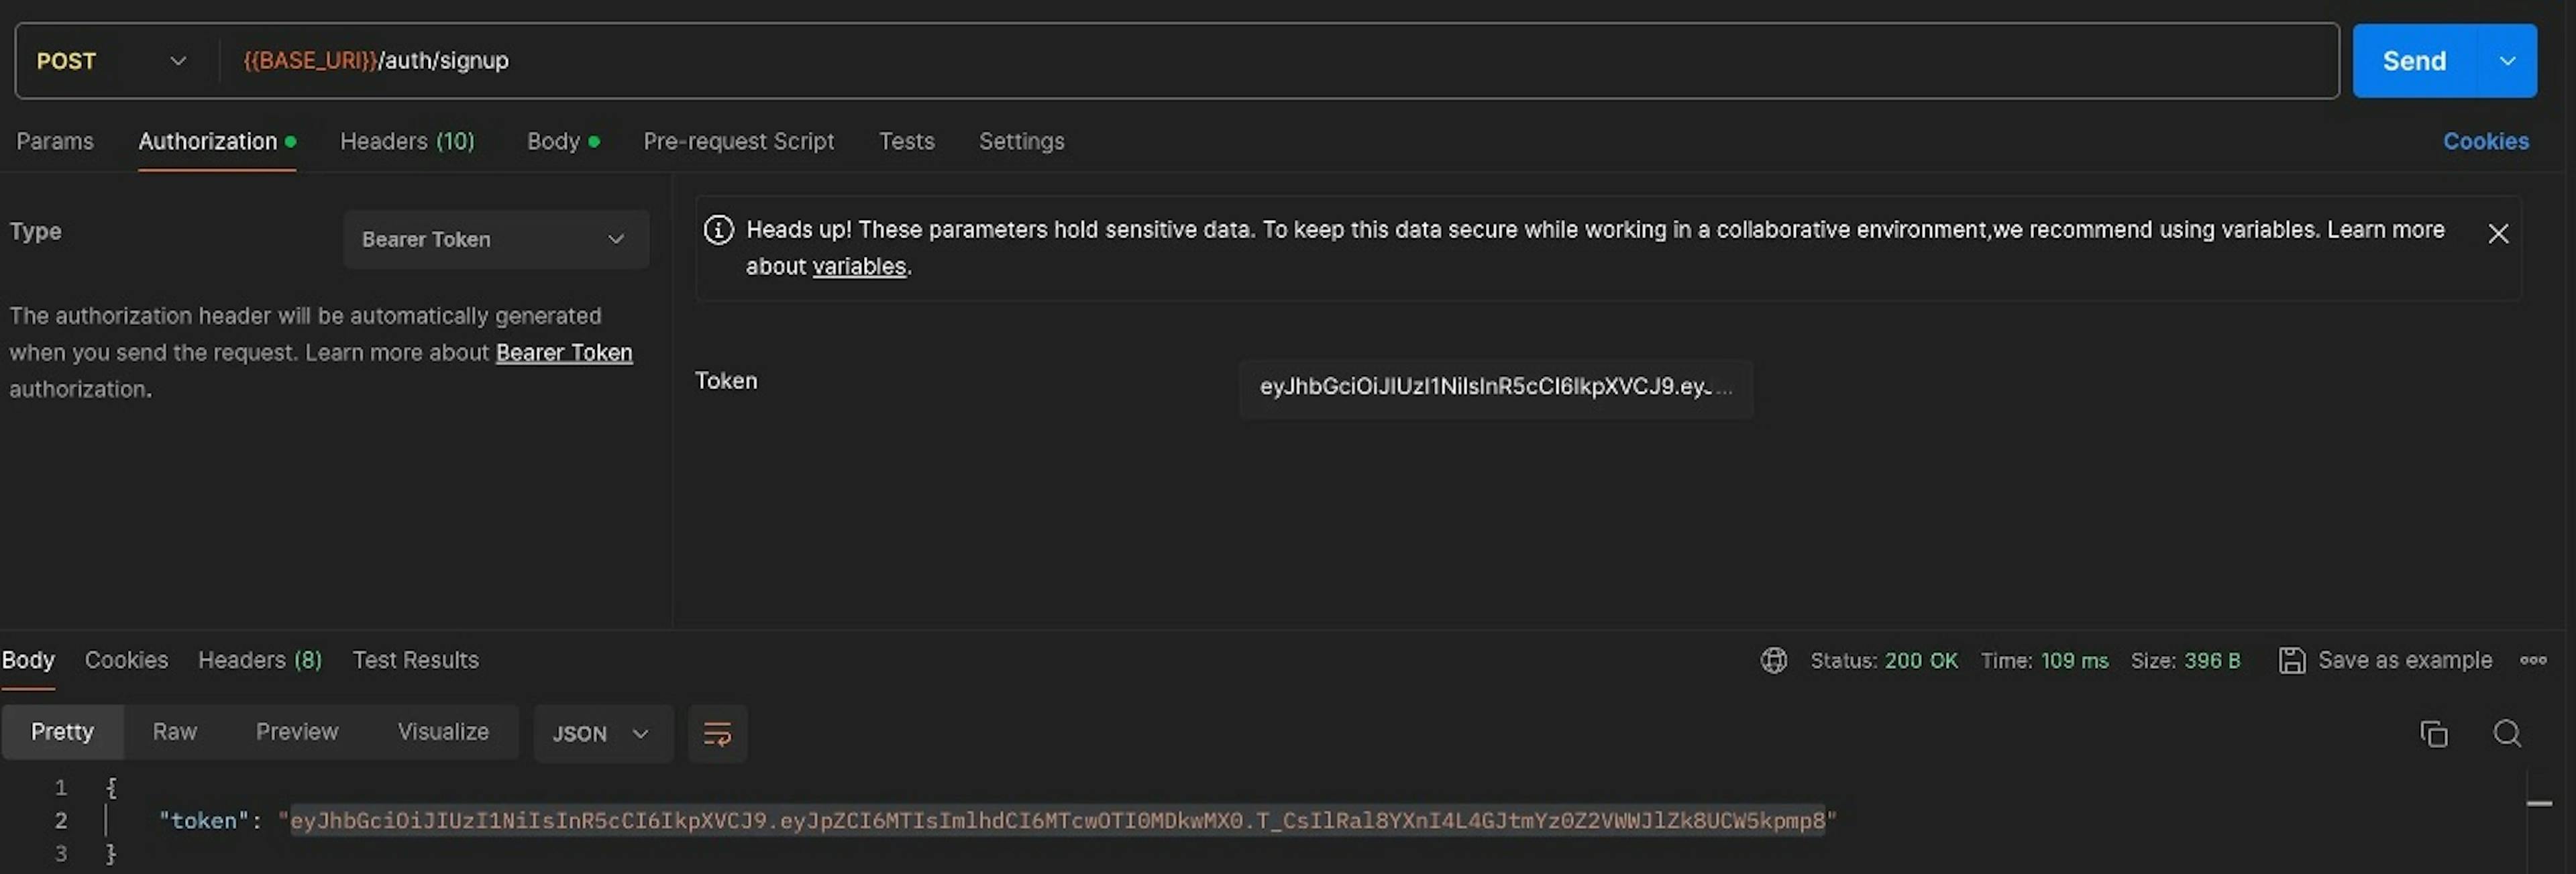The width and height of the screenshot is (2576, 874).
Task: Click the Preview view icon
Action: pyautogui.click(x=297, y=732)
